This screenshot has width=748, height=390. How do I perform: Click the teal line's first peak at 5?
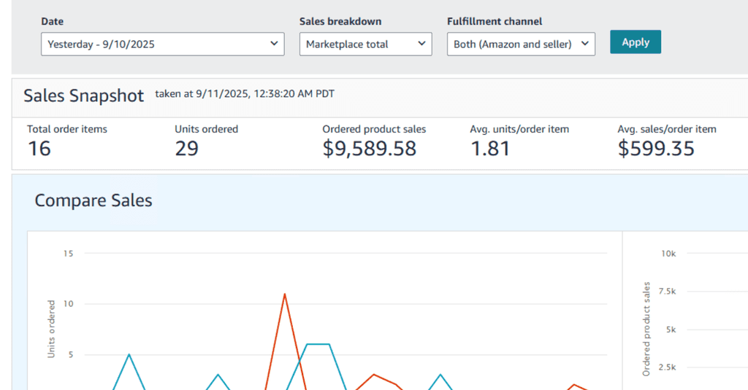pyautogui.click(x=129, y=355)
